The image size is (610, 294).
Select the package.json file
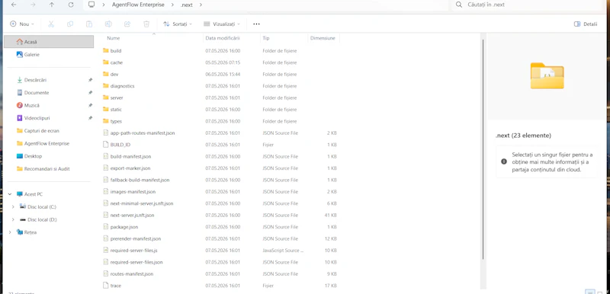(x=124, y=227)
